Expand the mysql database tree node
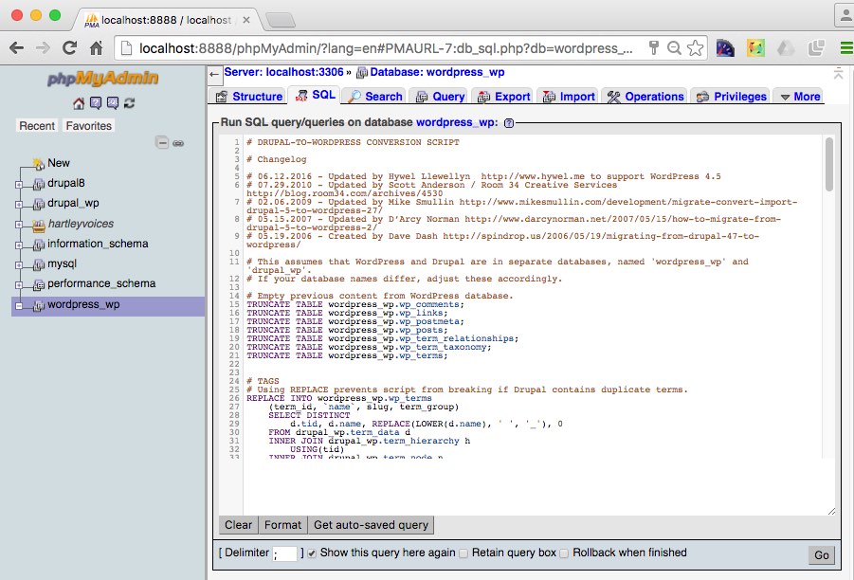Screen dimensions: 854x580 19,265
